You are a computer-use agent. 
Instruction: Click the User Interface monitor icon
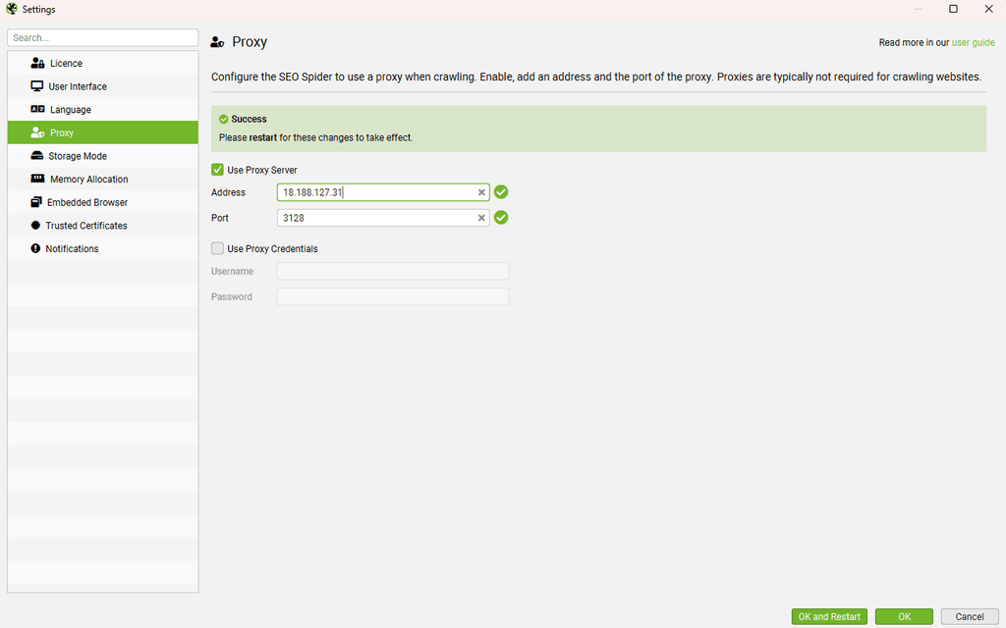click(x=37, y=86)
